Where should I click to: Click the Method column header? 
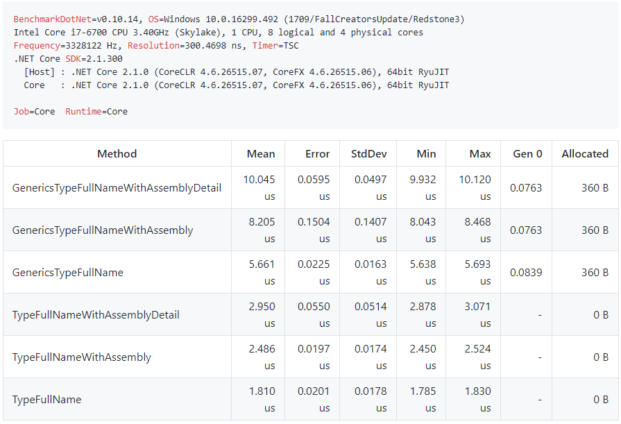coord(117,154)
